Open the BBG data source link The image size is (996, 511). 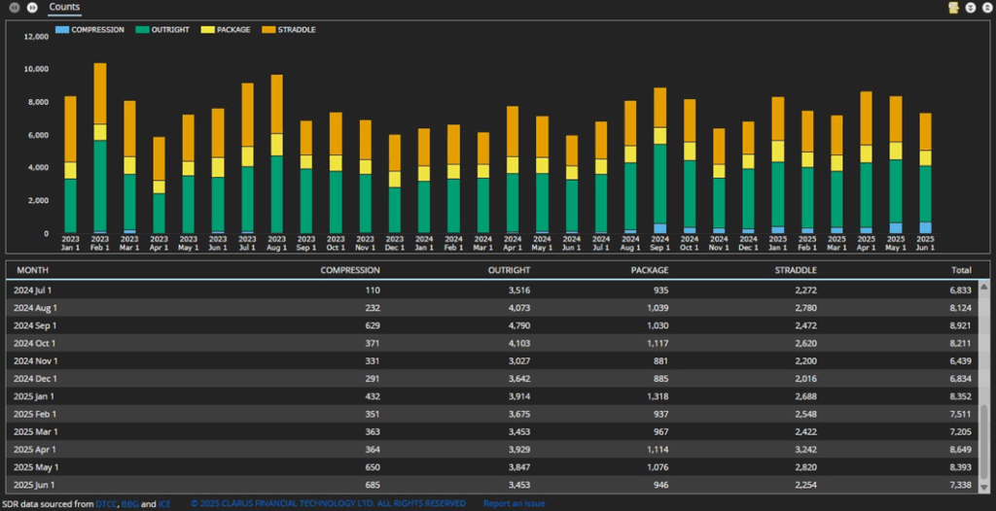131,503
